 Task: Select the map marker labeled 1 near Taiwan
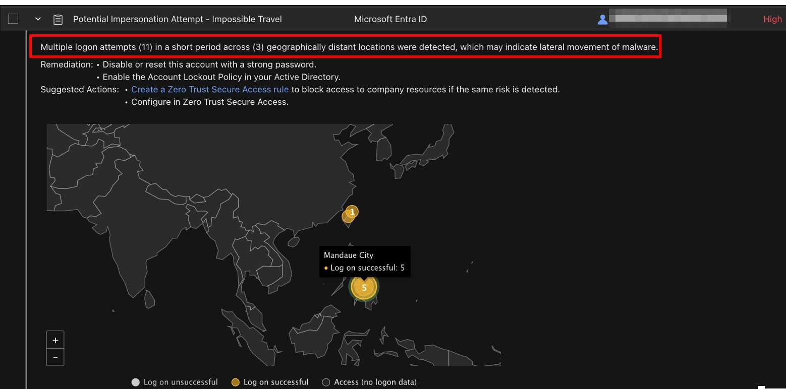coord(352,212)
